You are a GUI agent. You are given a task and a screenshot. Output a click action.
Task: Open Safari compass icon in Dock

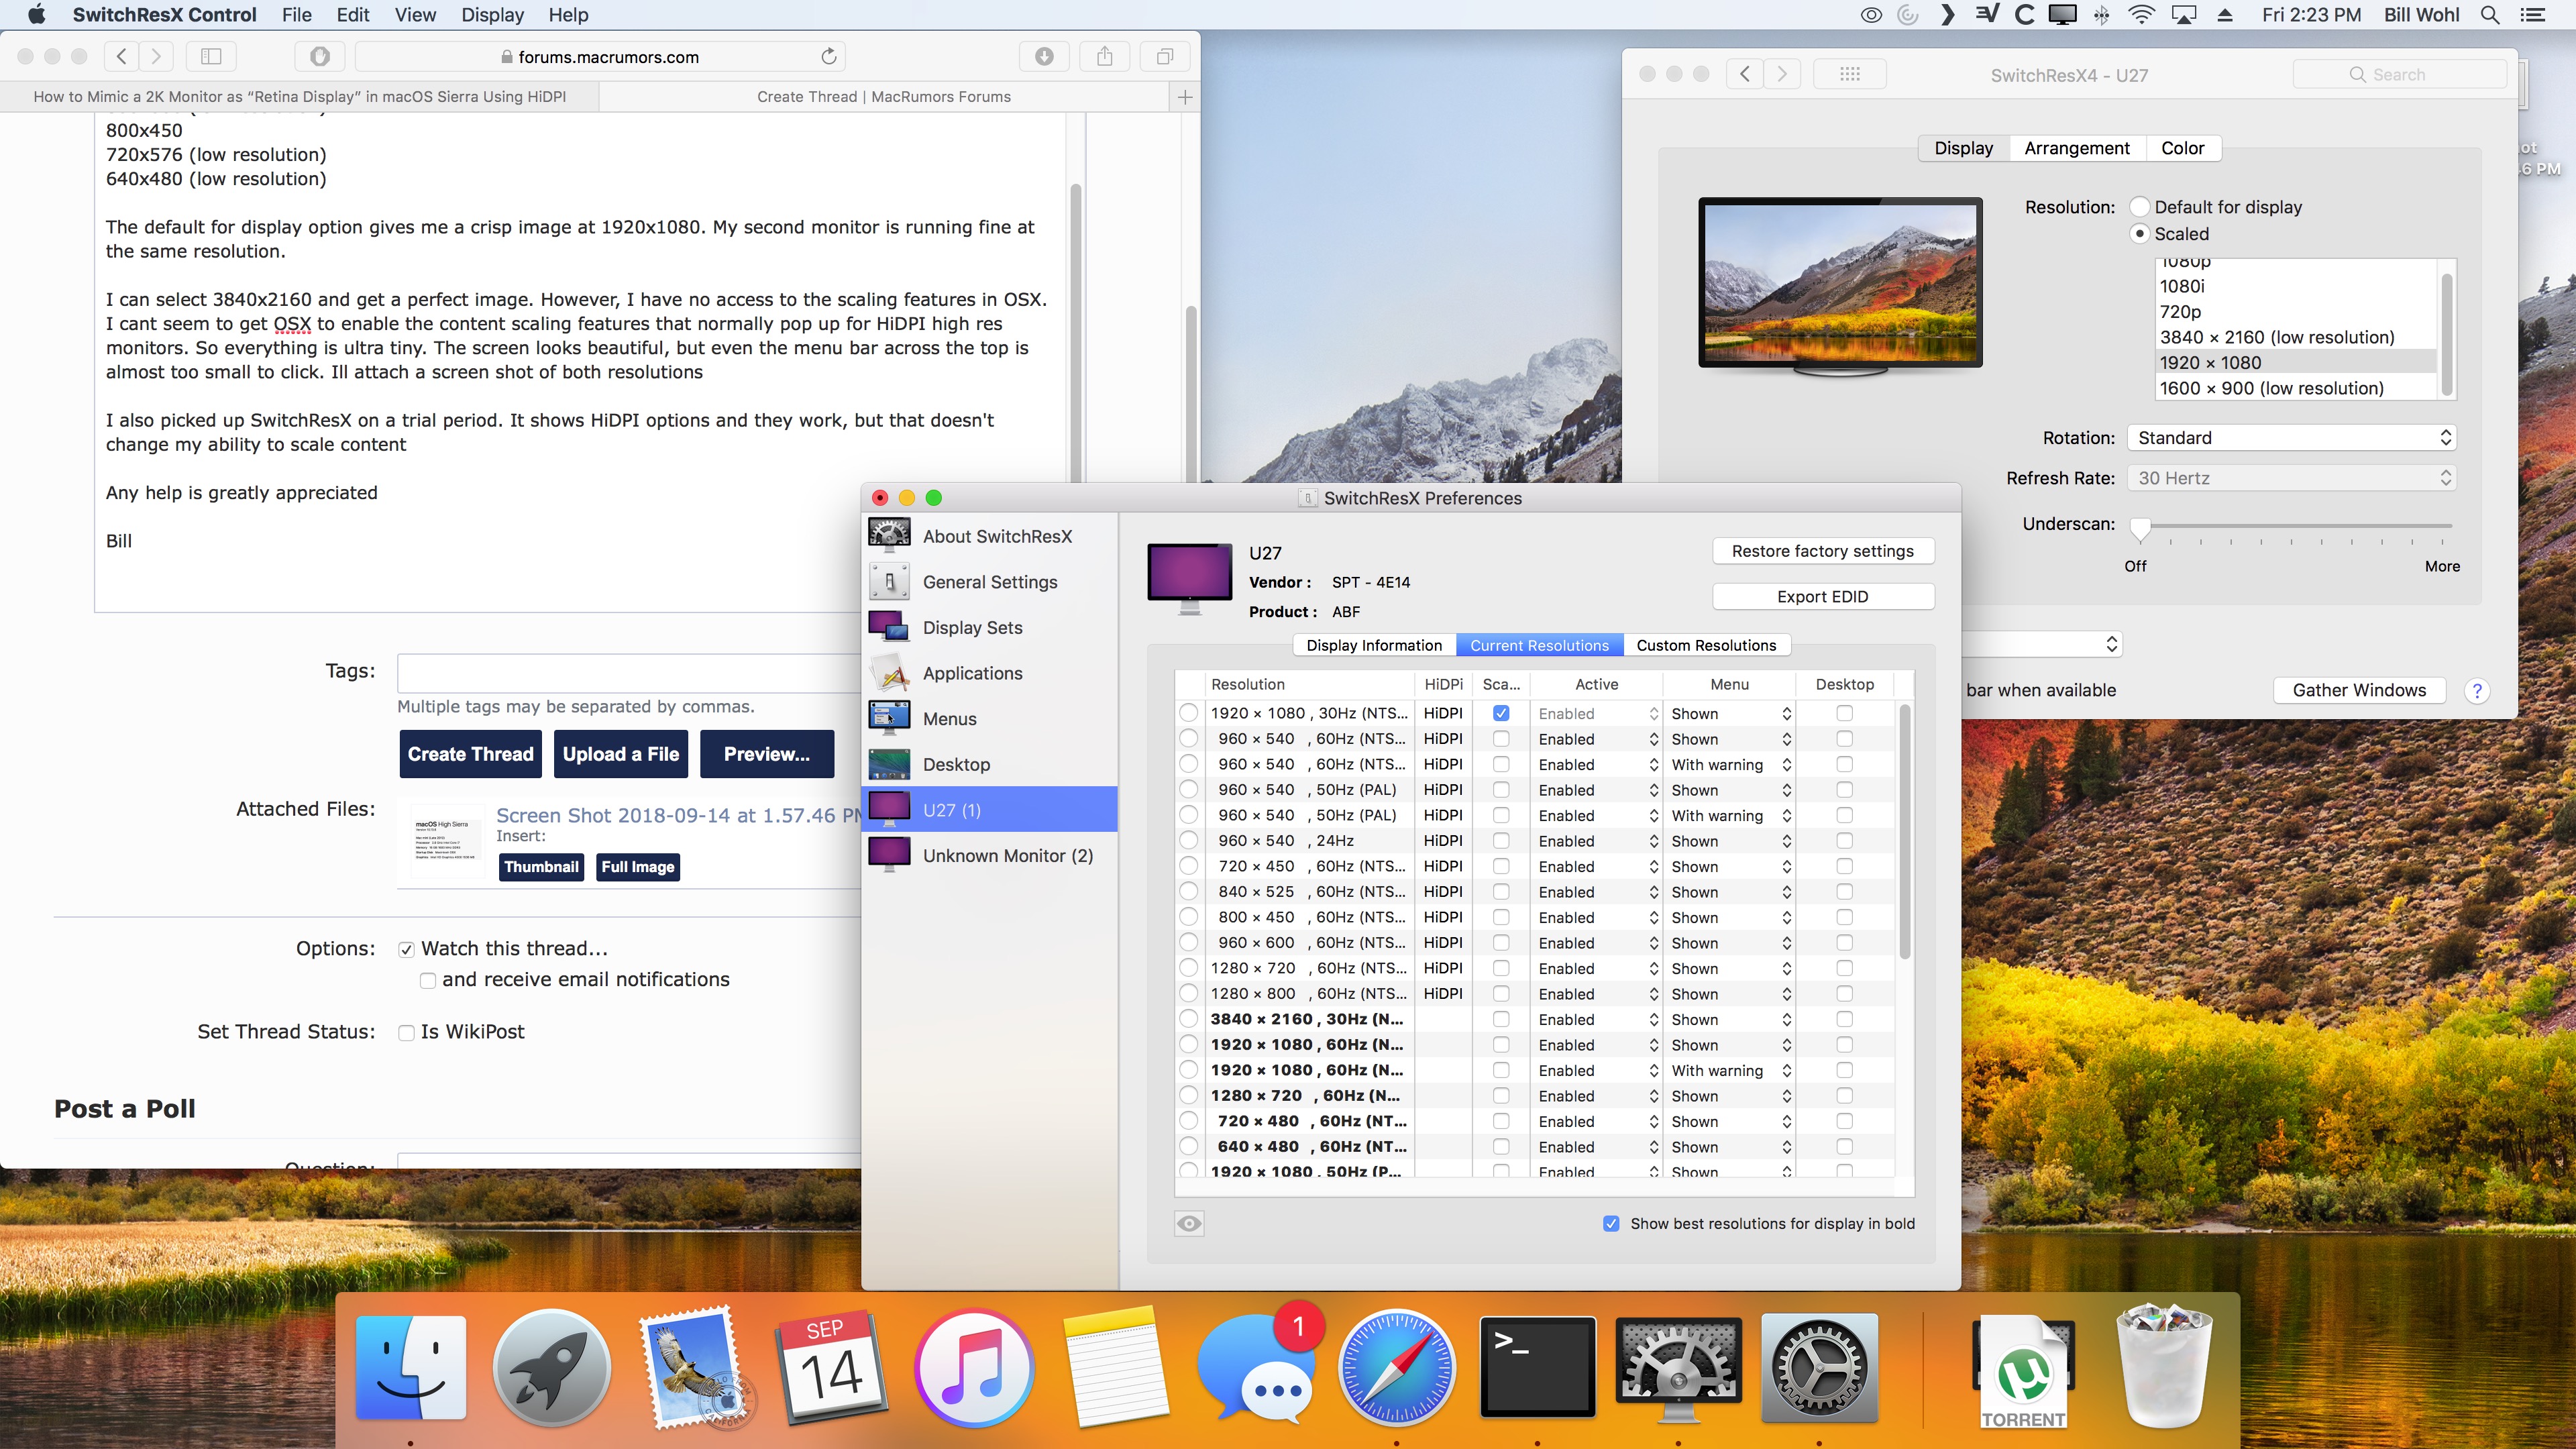[x=1397, y=1368]
